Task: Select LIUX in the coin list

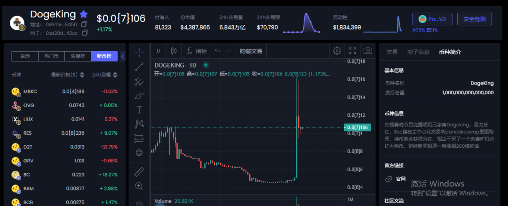Action: click(x=64, y=119)
